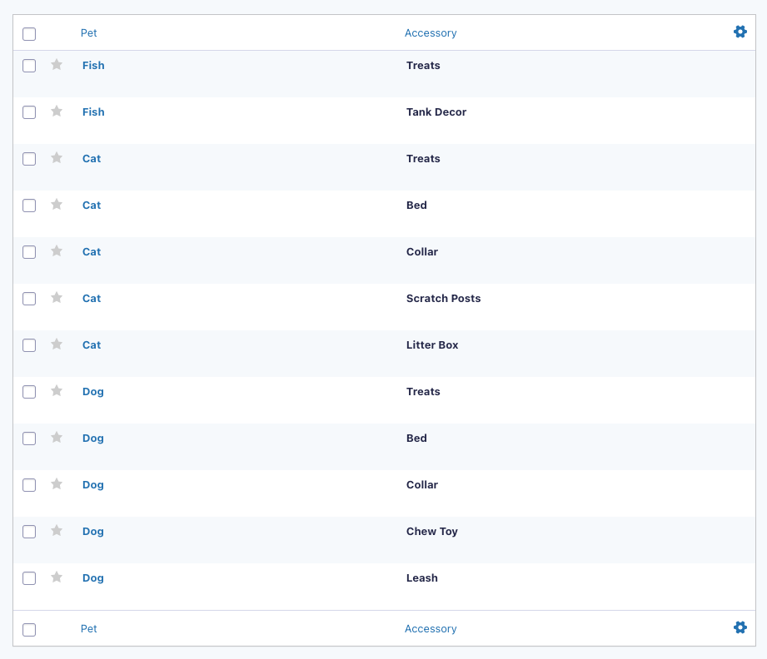Tick the select-all checkbox in footer
The height and width of the screenshot is (659, 767).
pos(29,630)
